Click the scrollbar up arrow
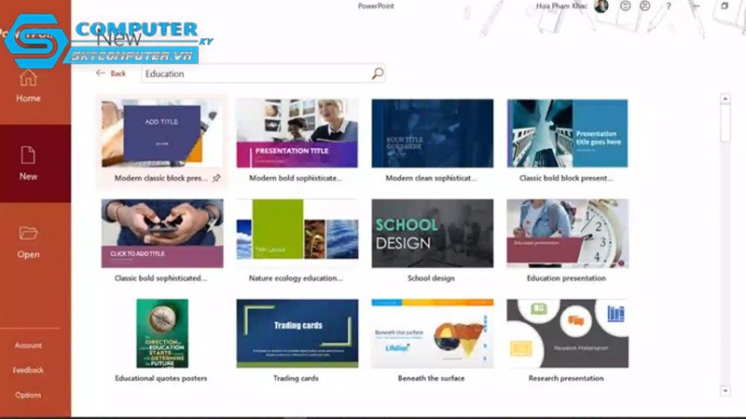This screenshot has width=746, height=419. (725, 99)
